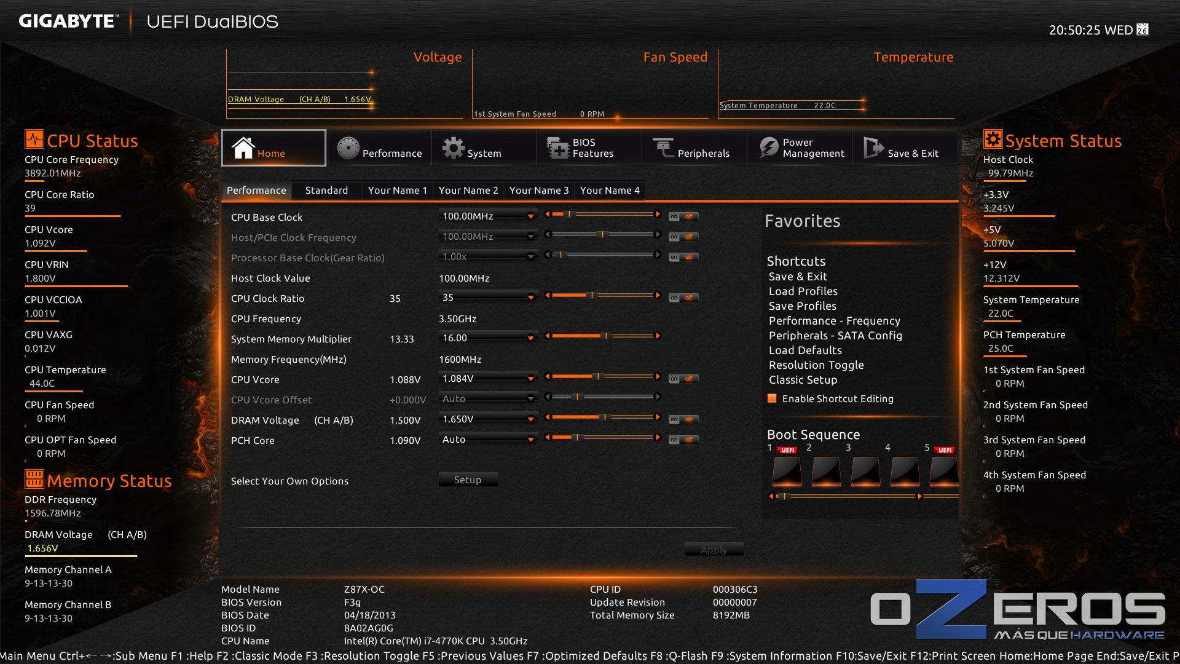Click the left arrow of the PCH Core slider
This screenshot has width=1180, height=664.
tap(548, 437)
